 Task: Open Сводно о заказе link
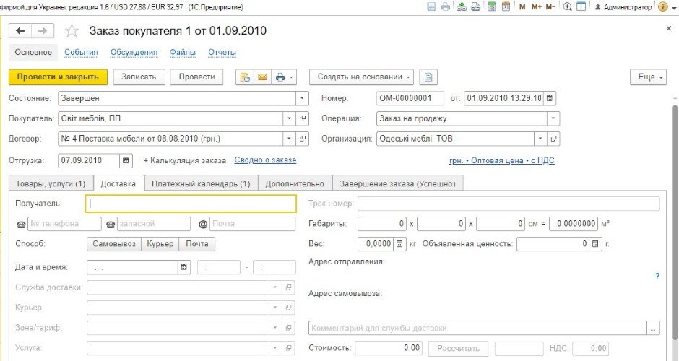click(265, 160)
